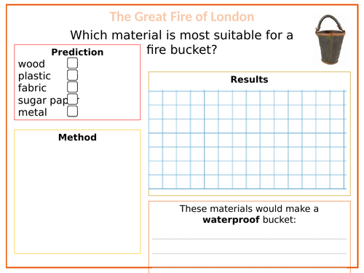This screenshot has width=364, height=273.
Task: Click the Results heading
Action: click(250, 79)
